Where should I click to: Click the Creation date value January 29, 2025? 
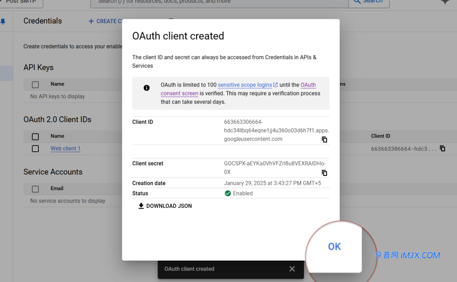click(x=272, y=183)
